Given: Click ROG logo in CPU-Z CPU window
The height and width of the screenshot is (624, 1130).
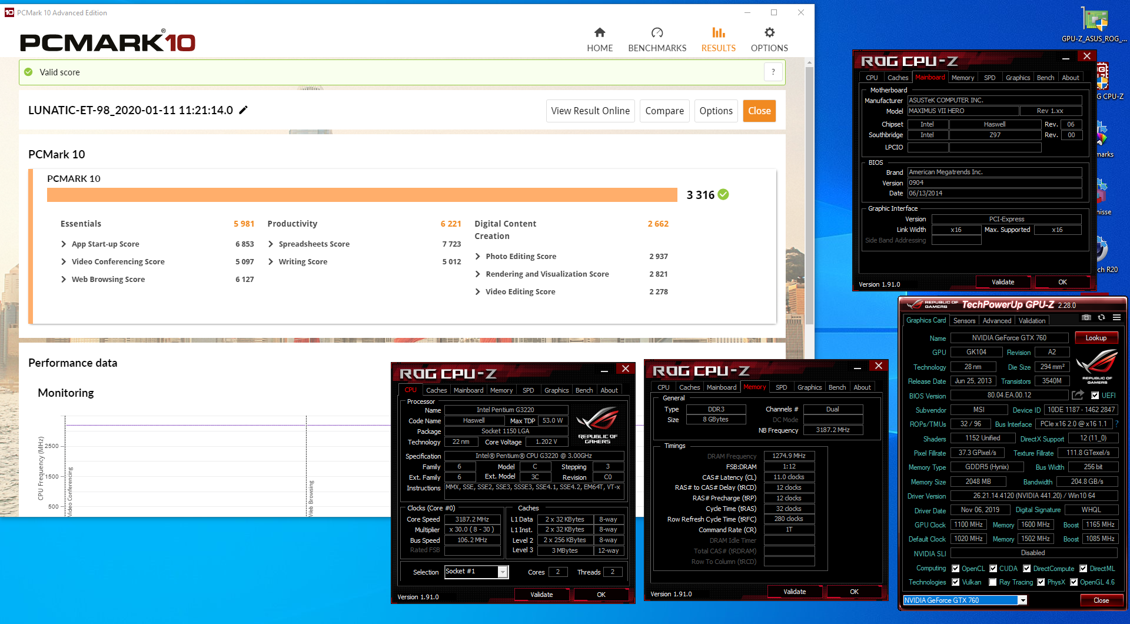Looking at the screenshot, I should point(597,425).
